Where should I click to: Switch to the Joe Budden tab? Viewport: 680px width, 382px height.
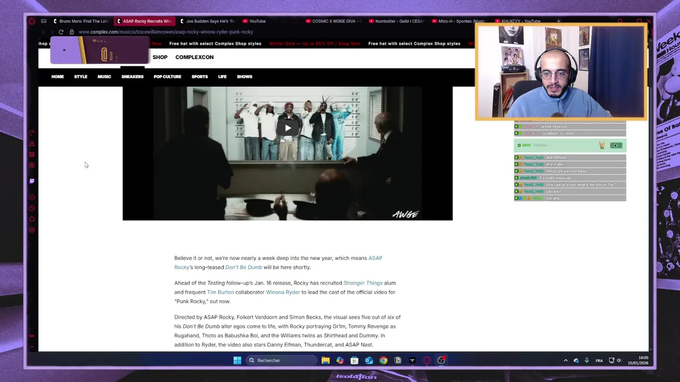(207, 21)
